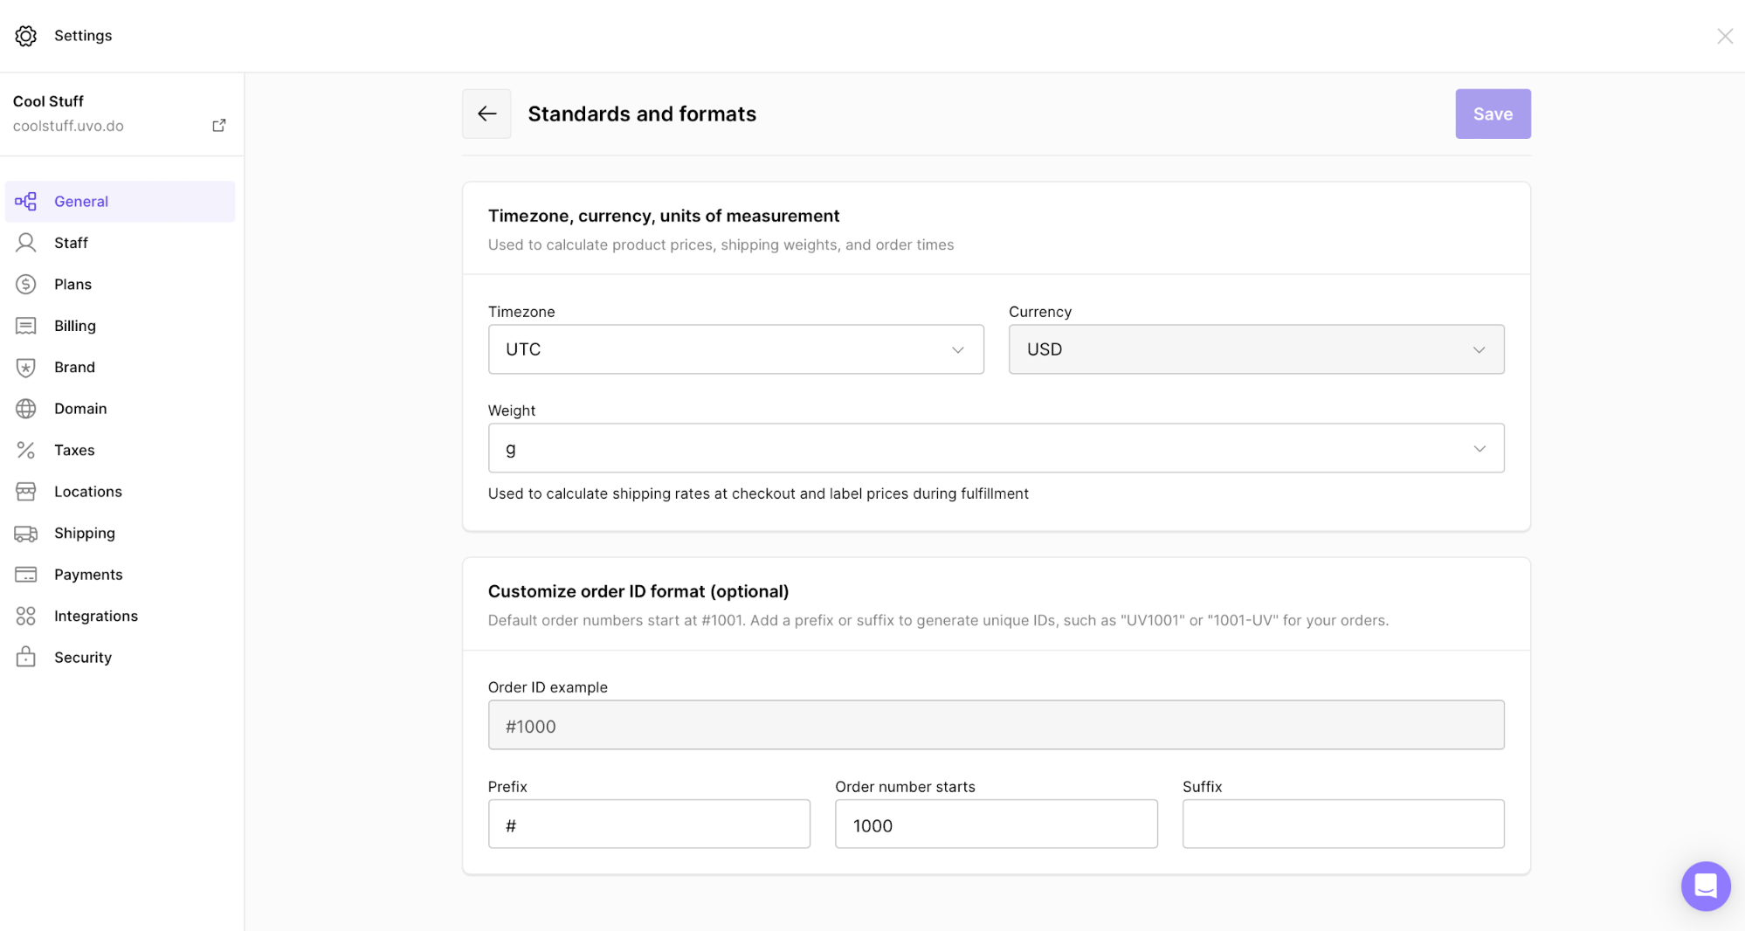
Task: Click the Staff person icon
Action: click(26, 243)
